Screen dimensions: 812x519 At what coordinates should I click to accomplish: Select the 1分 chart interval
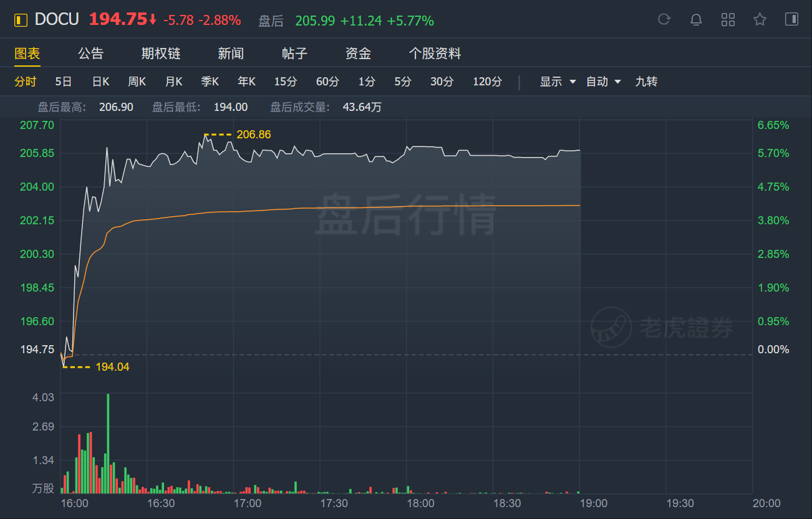367,82
